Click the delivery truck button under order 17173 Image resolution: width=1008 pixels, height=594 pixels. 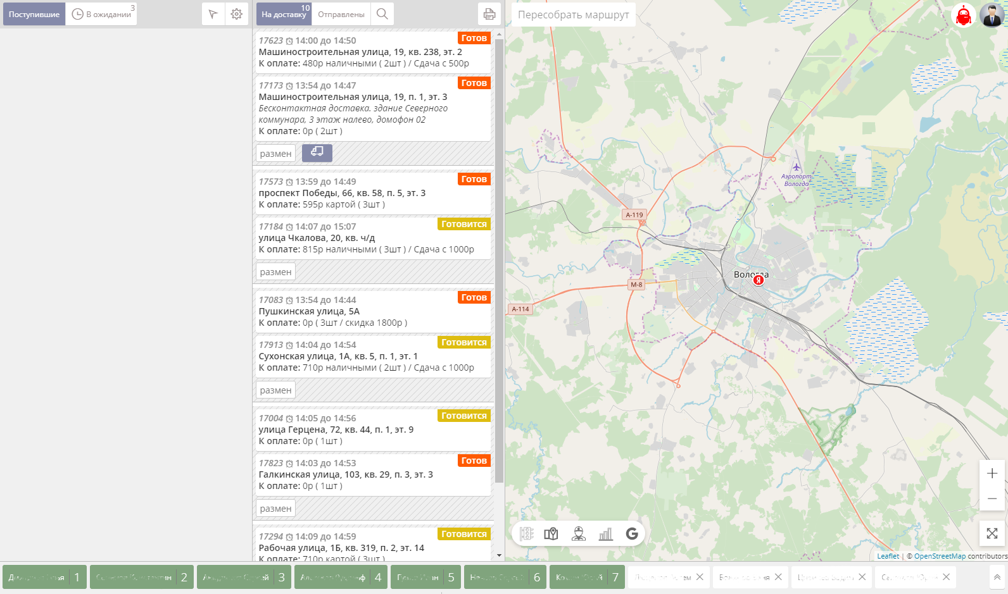[x=317, y=152]
